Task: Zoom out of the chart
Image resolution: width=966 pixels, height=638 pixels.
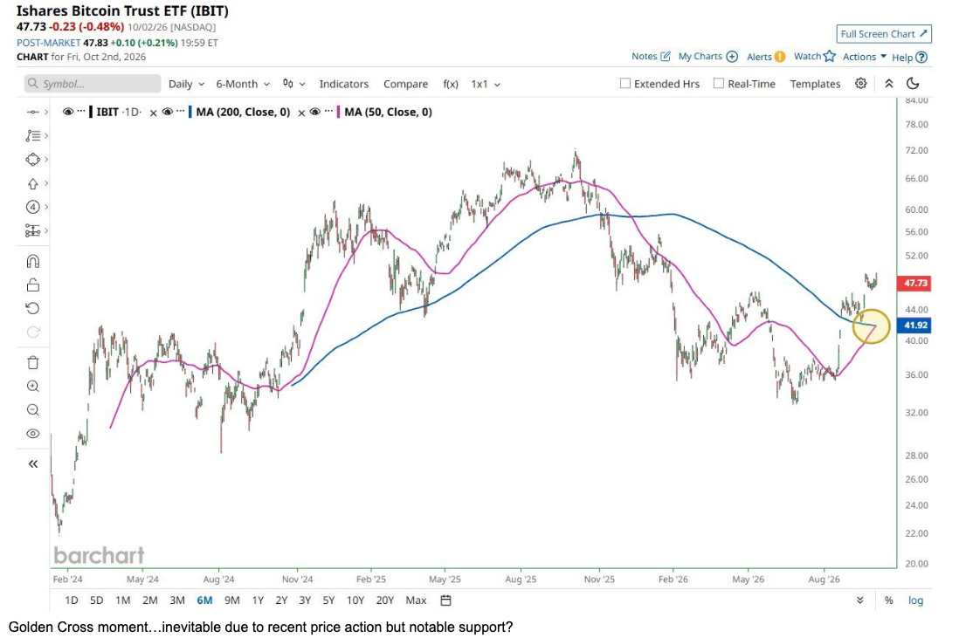Action: pos(32,410)
